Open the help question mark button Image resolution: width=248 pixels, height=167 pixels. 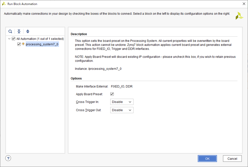coord(8,158)
